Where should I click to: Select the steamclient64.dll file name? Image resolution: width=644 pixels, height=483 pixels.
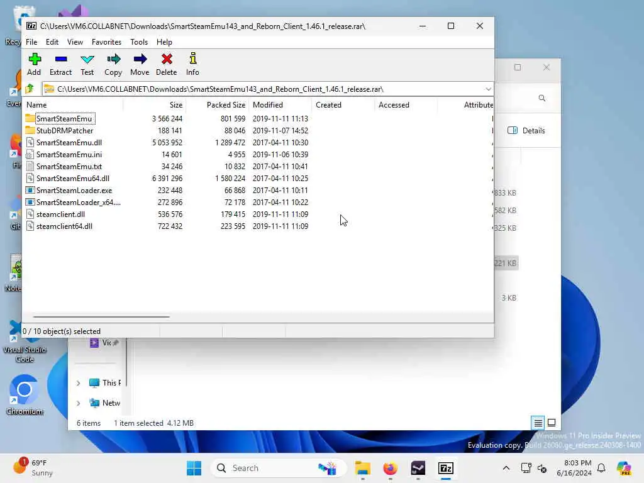coord(64,226)
